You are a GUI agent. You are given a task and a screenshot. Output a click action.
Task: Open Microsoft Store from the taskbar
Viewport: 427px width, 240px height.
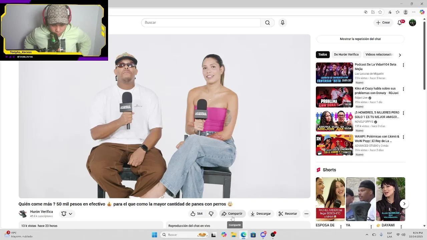click(x=253, y=235)
